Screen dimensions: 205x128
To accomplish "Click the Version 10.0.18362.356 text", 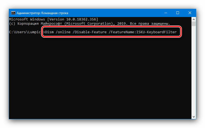I will pyautogui.click(x=73, y=19).
